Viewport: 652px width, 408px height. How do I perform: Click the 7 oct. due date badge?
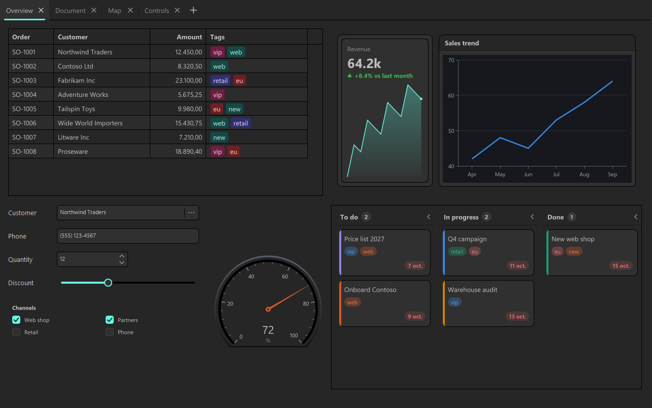click(x=415, y=265)
